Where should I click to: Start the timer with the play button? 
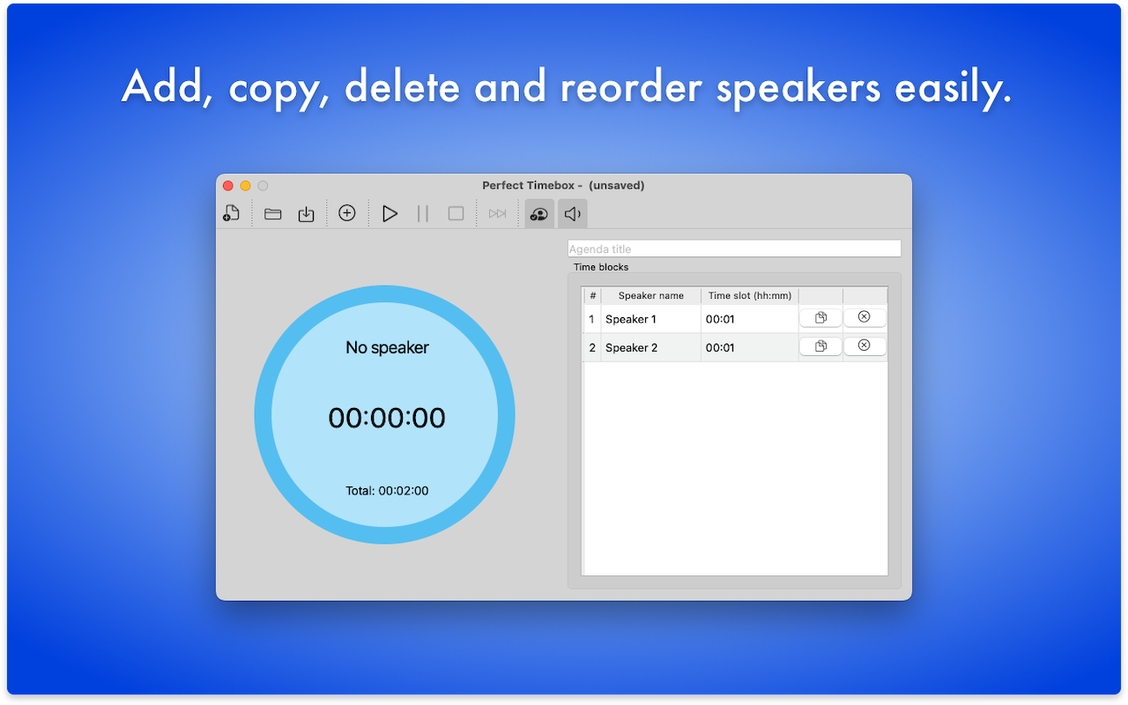tap(390, 213)
